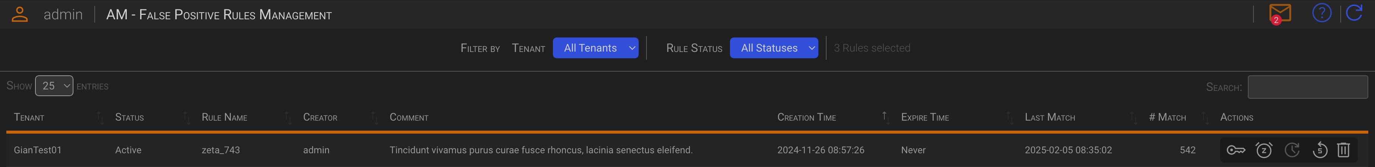Sort by # Match column header
Screen dimensions: 1375x167
(x=1167, y=118)
